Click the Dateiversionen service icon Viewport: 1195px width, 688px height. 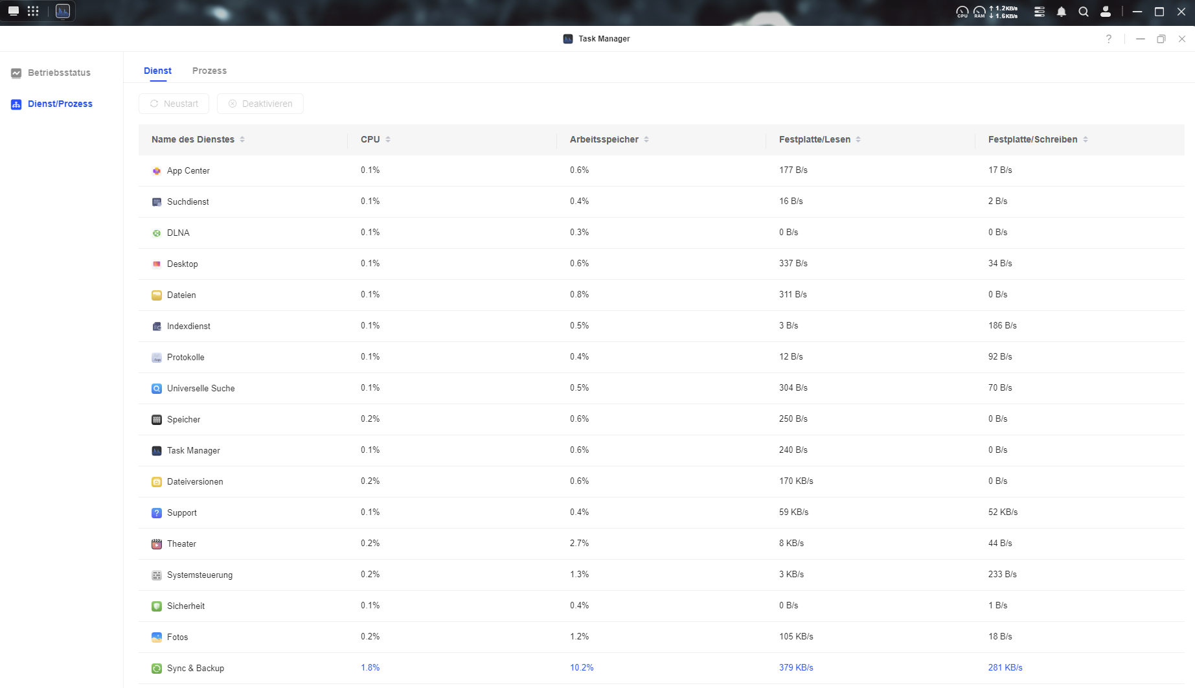tap(156, 482)
